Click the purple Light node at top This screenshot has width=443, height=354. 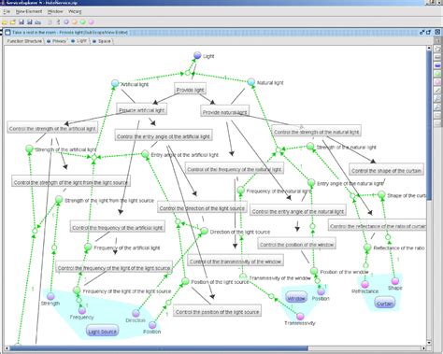coord(197,55)
